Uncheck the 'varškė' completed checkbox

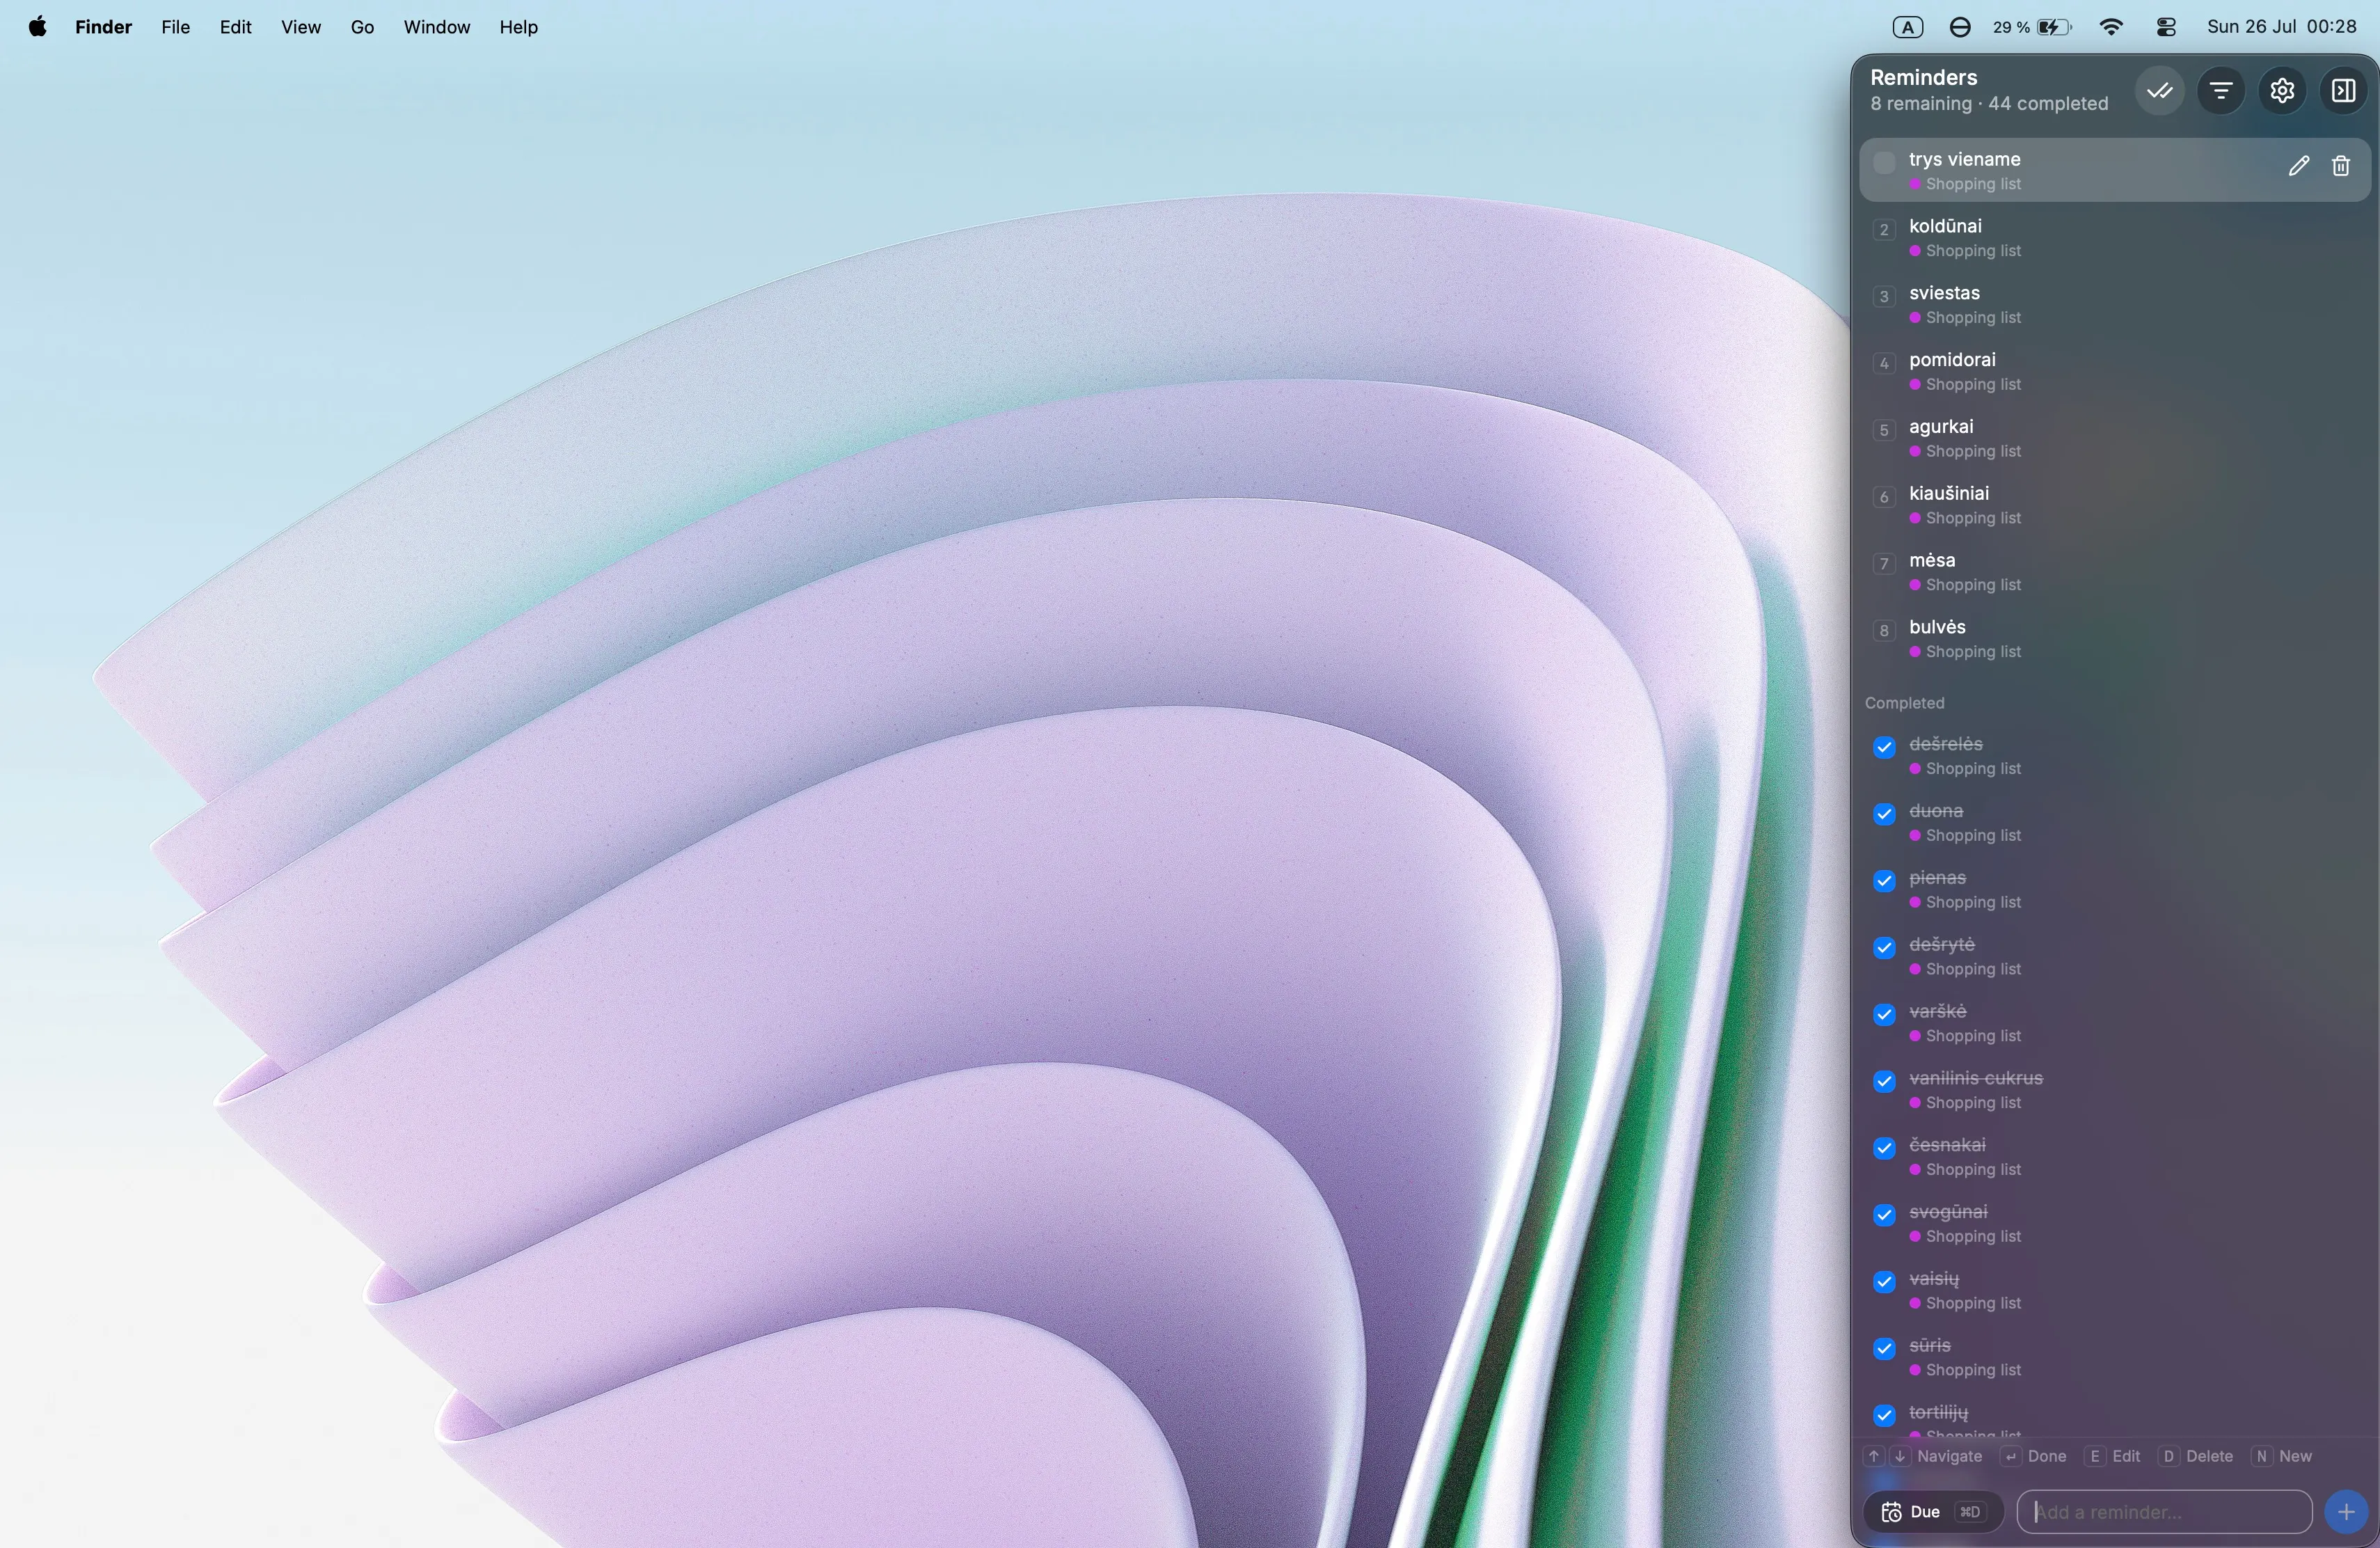[1884, 1015]
